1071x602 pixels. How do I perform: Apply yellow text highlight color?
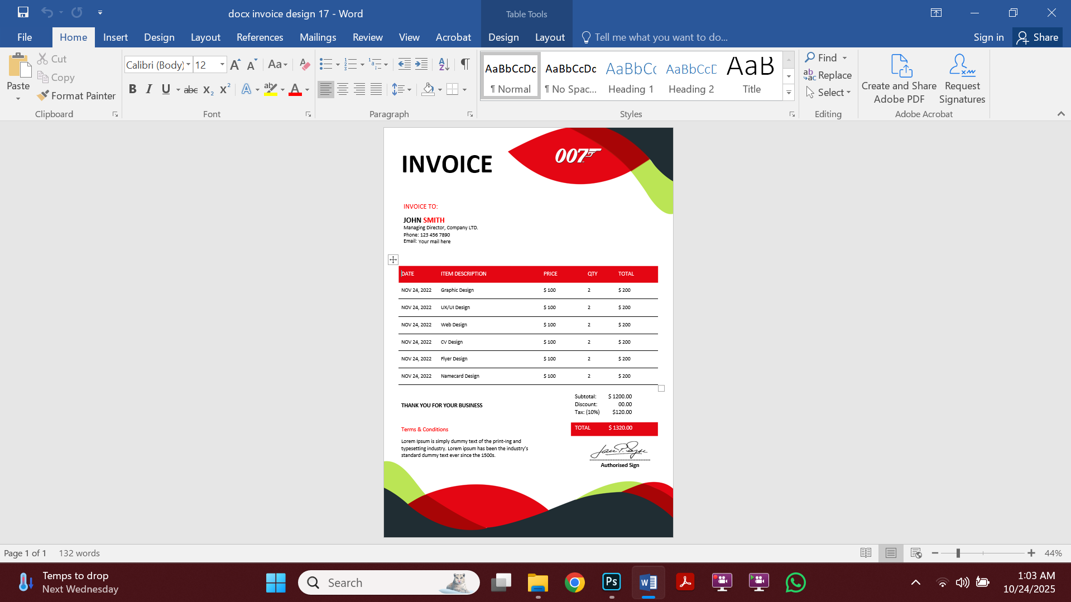270,89
